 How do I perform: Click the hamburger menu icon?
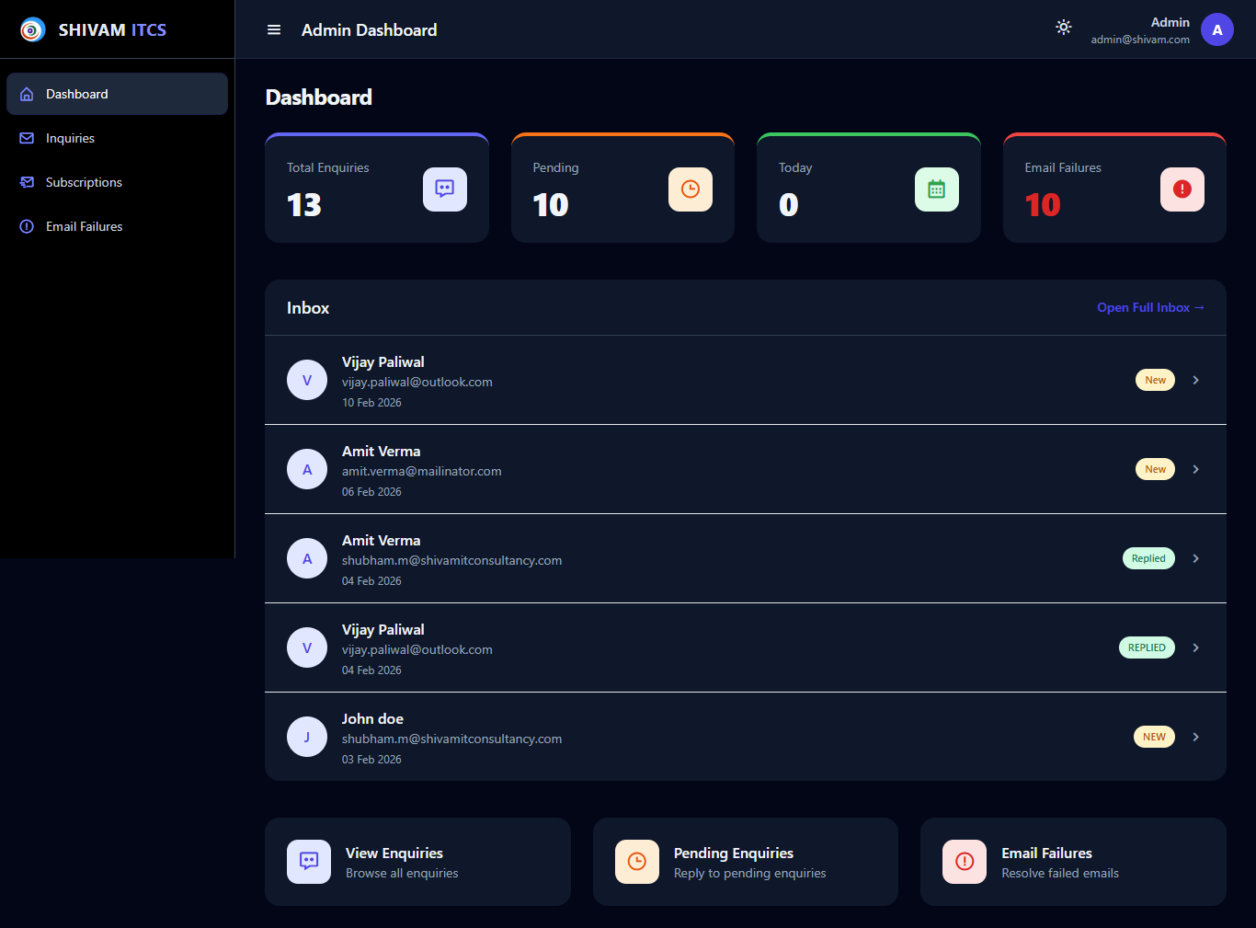(274, 30)
